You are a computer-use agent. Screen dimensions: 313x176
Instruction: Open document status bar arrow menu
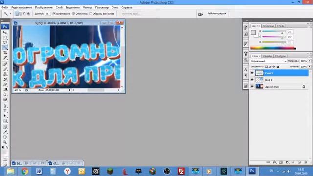coord(69,90)
